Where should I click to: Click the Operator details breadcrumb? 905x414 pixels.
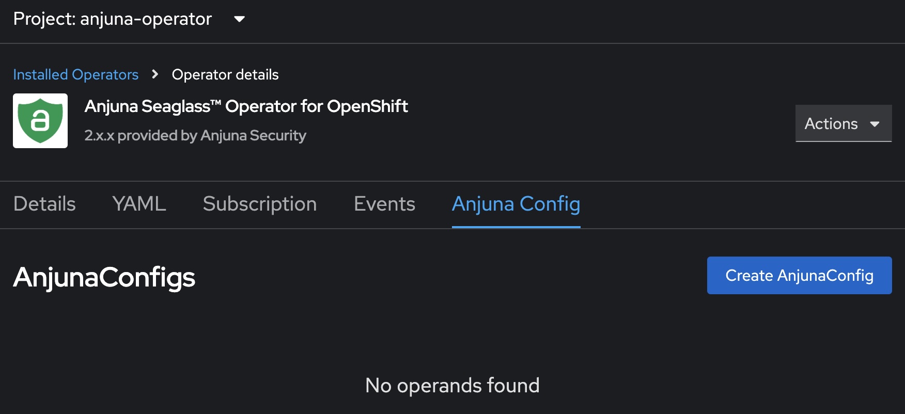pyautogui.click(x=225, y=75)
